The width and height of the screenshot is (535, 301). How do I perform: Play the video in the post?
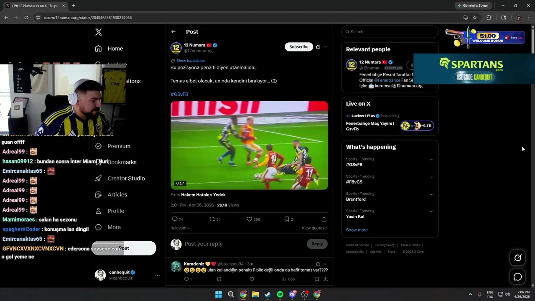[249, 145]
